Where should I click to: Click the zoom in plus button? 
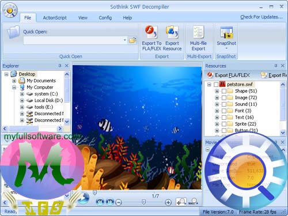(x=168, y=202)
